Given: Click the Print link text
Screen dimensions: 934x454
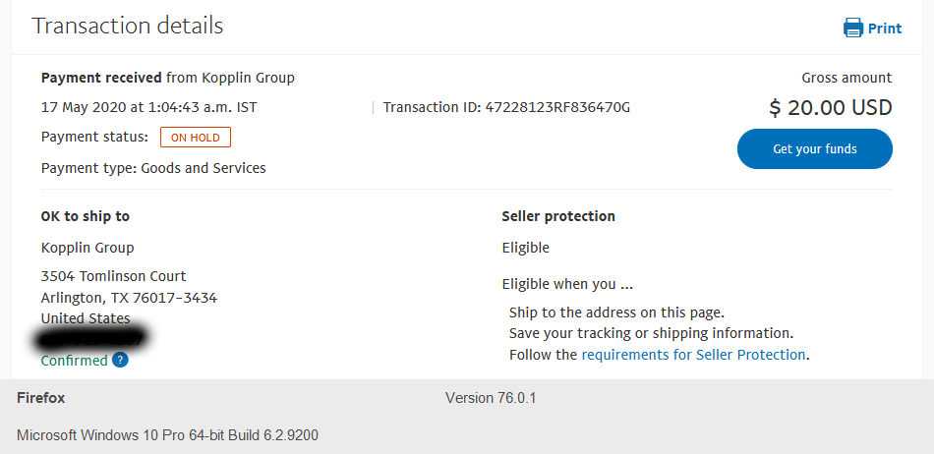Looking at the screenshot, I should point(885,28).
